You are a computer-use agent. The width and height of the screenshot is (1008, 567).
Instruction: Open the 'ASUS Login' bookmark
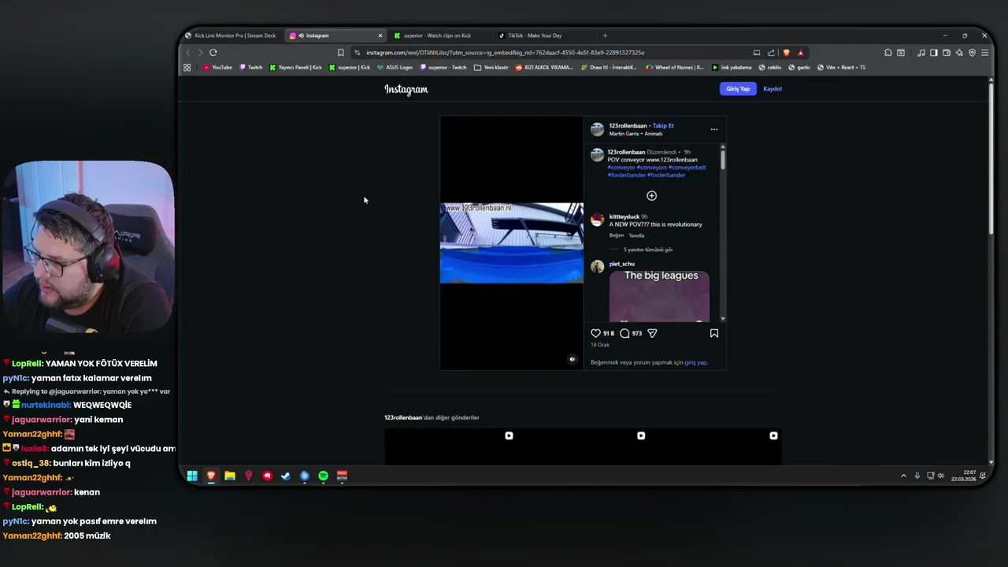395,68
